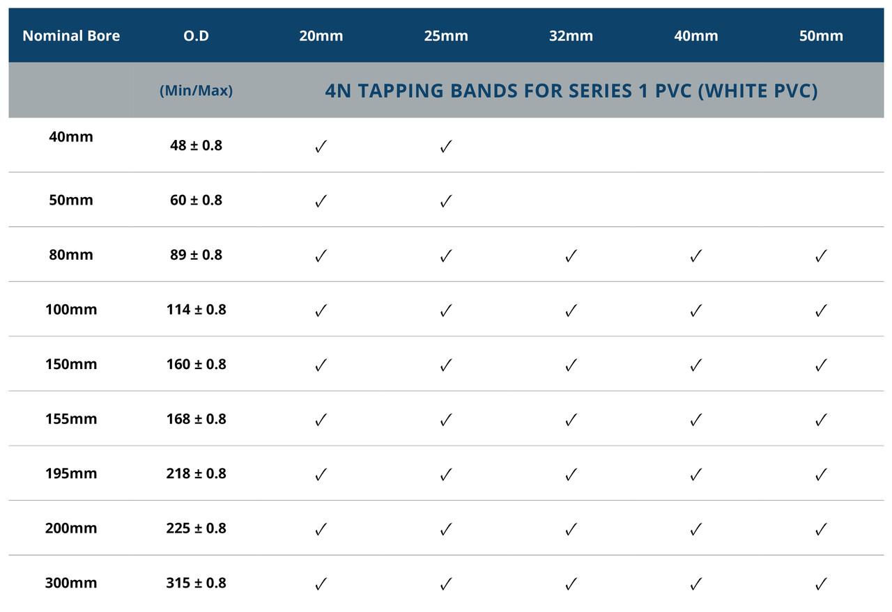Click the 20mm checkmark in 155mm row
This screenshot has width=892, height=612.
coord(321,420)
